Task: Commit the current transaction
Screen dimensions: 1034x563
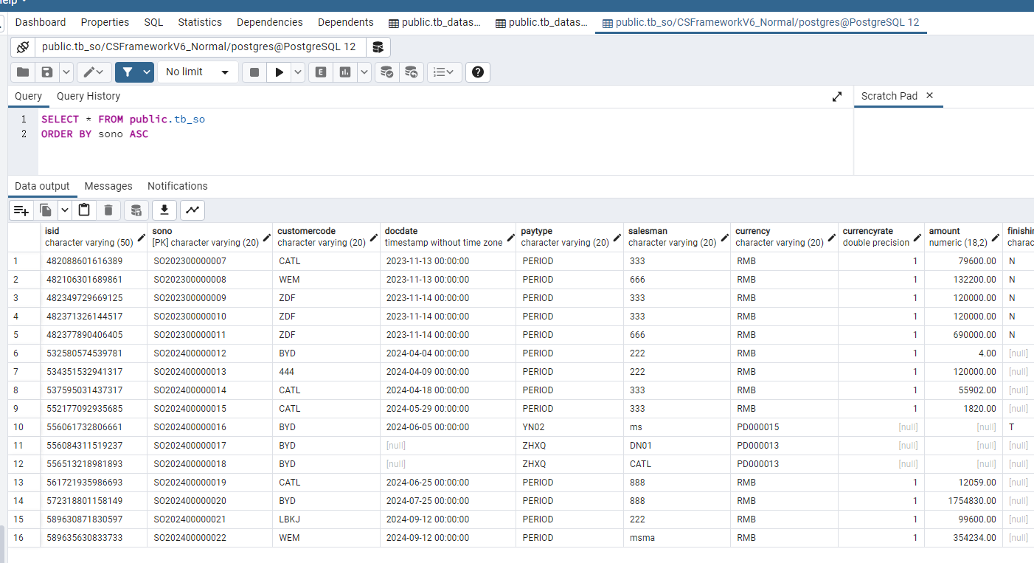Action: click(386, 72)
